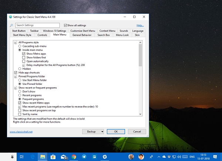Open Telegram from taskbar
Screen dimensions: 222x161
pos(84,157)
